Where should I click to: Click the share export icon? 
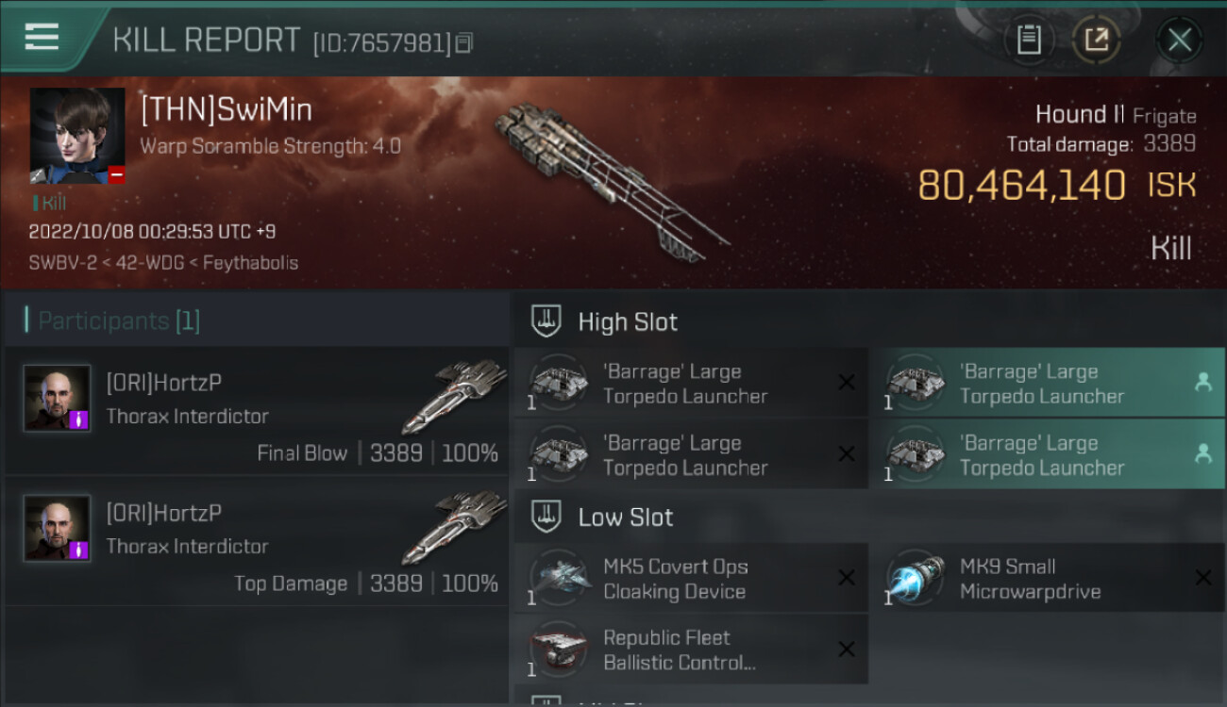coord(1096,40)
